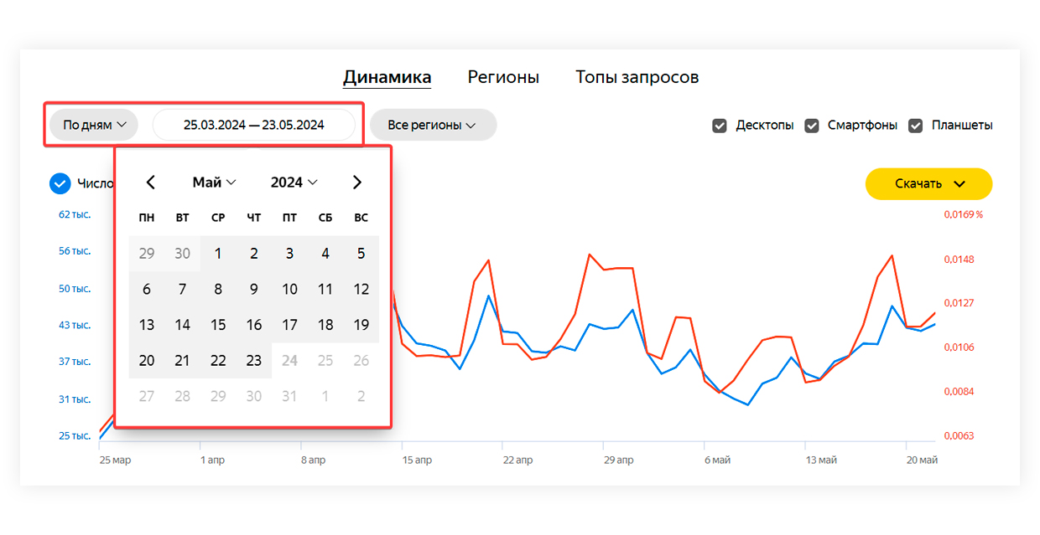Switch to the Топы запросов tab
Image resolution: width=1040 pixels, height=535 pixels.
pyautogui.click(x=637, y=77)
